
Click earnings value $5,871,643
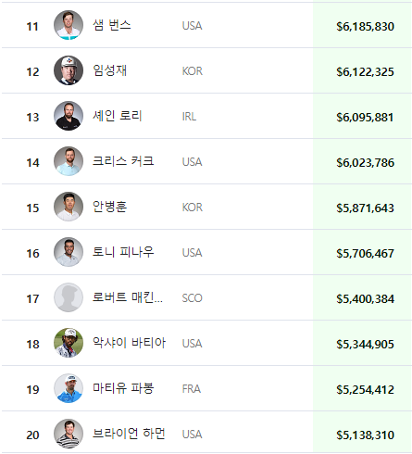point(365,208)
